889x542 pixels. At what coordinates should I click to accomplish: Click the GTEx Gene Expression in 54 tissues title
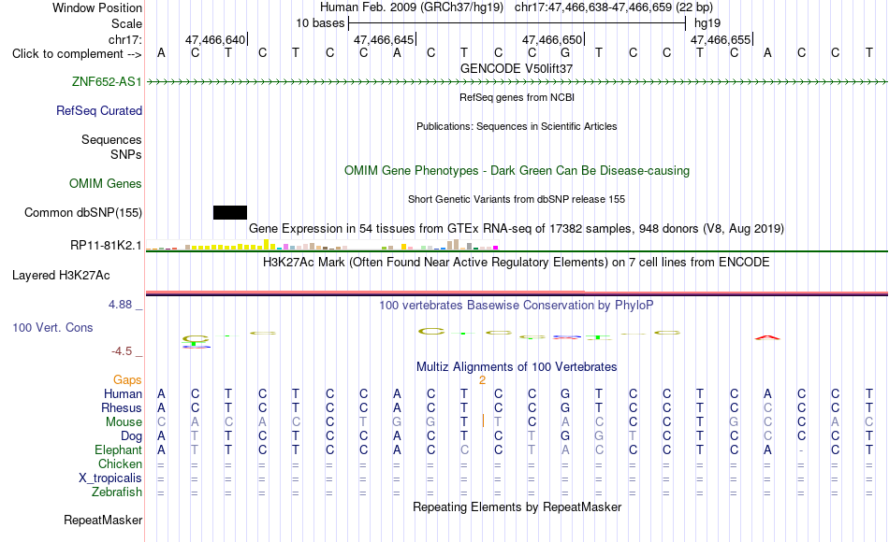[x=517, y=228]
